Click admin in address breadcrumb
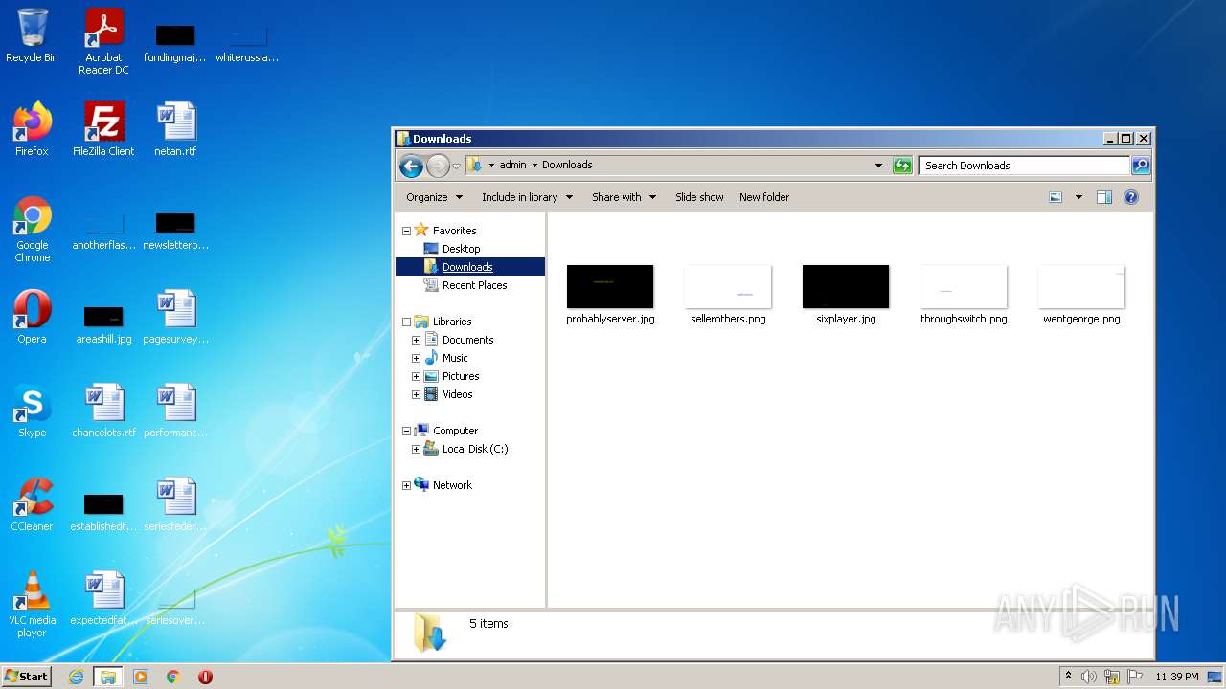 pos(512,165)
